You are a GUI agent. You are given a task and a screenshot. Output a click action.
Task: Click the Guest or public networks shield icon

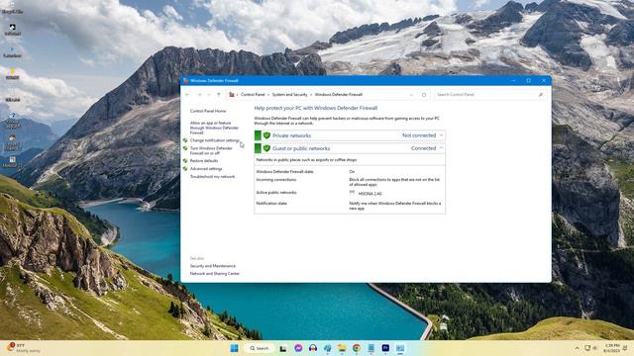tap(266, 148)
